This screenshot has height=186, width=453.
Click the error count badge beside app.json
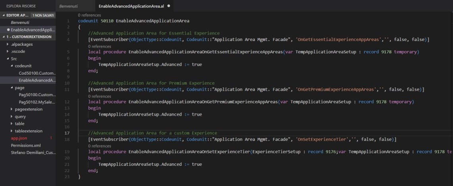(51, 138)
